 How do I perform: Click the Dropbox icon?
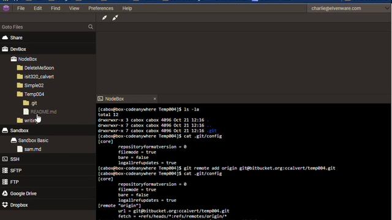click(5, 205)
